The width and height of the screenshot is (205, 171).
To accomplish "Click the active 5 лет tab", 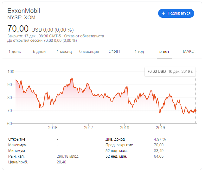I will click(164, 52).
